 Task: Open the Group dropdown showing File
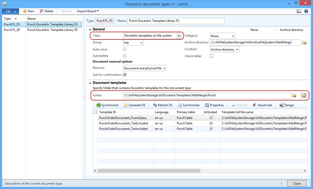point(133,43)
